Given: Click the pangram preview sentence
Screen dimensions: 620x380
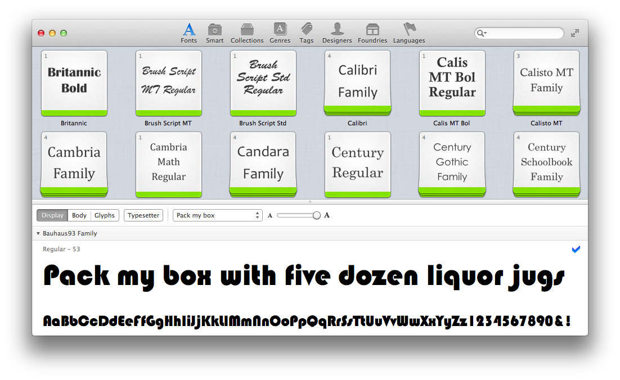Looking at the screenshot, I should 304,277.
